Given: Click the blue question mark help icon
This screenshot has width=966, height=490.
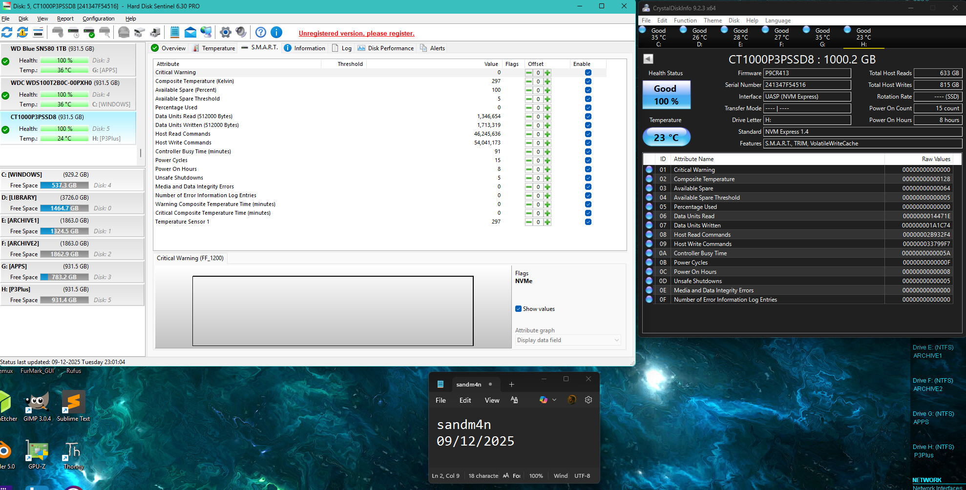Looking at the screenshot, I should [x=261, y=33].
